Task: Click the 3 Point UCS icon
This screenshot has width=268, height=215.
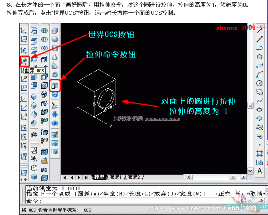Action: coord(24,117)
